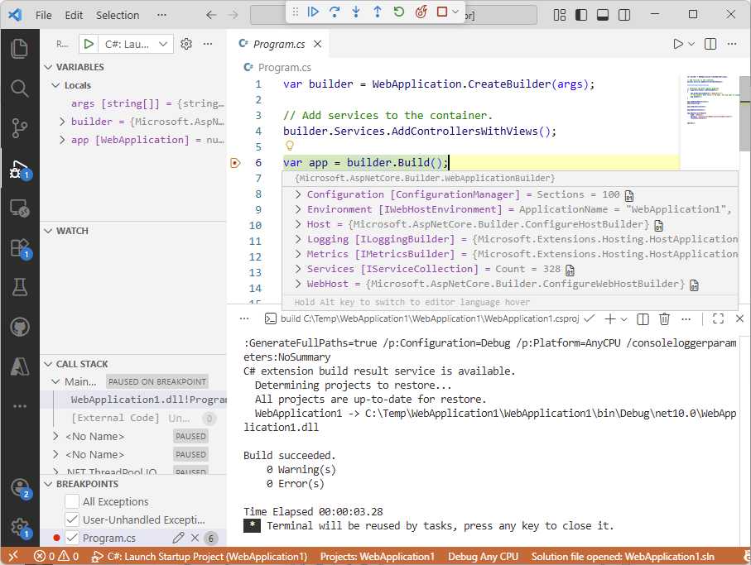Viewport: 751px width, 565px height.
Task: Expand the app variable
Action: (x=62, y=140)
